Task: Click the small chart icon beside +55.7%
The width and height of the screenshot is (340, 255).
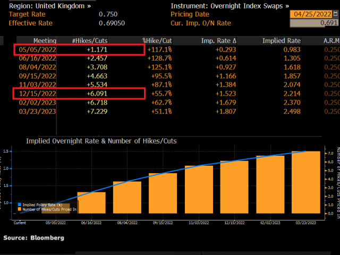Action: 170,93
